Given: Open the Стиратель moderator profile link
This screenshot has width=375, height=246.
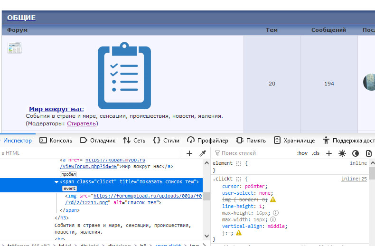Looking at the screenshot, I should [x=81, y=123].
